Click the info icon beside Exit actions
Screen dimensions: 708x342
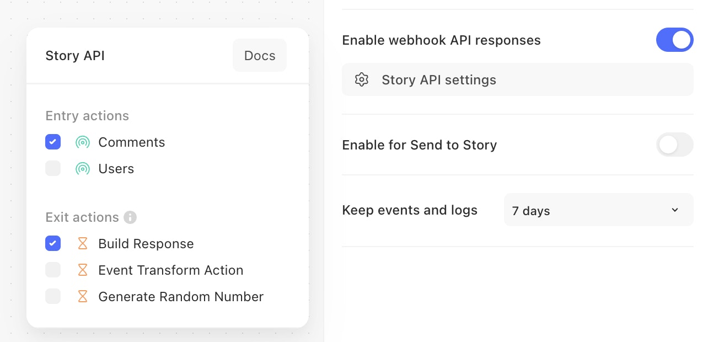click(x=130, y=217)
